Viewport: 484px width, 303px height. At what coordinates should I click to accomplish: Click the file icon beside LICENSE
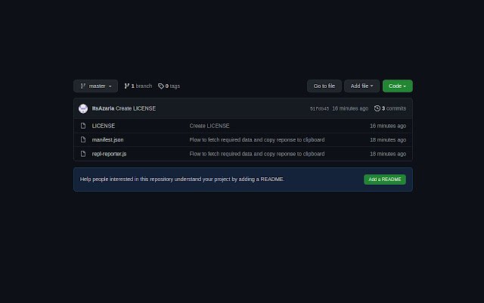tap(83, 126)
